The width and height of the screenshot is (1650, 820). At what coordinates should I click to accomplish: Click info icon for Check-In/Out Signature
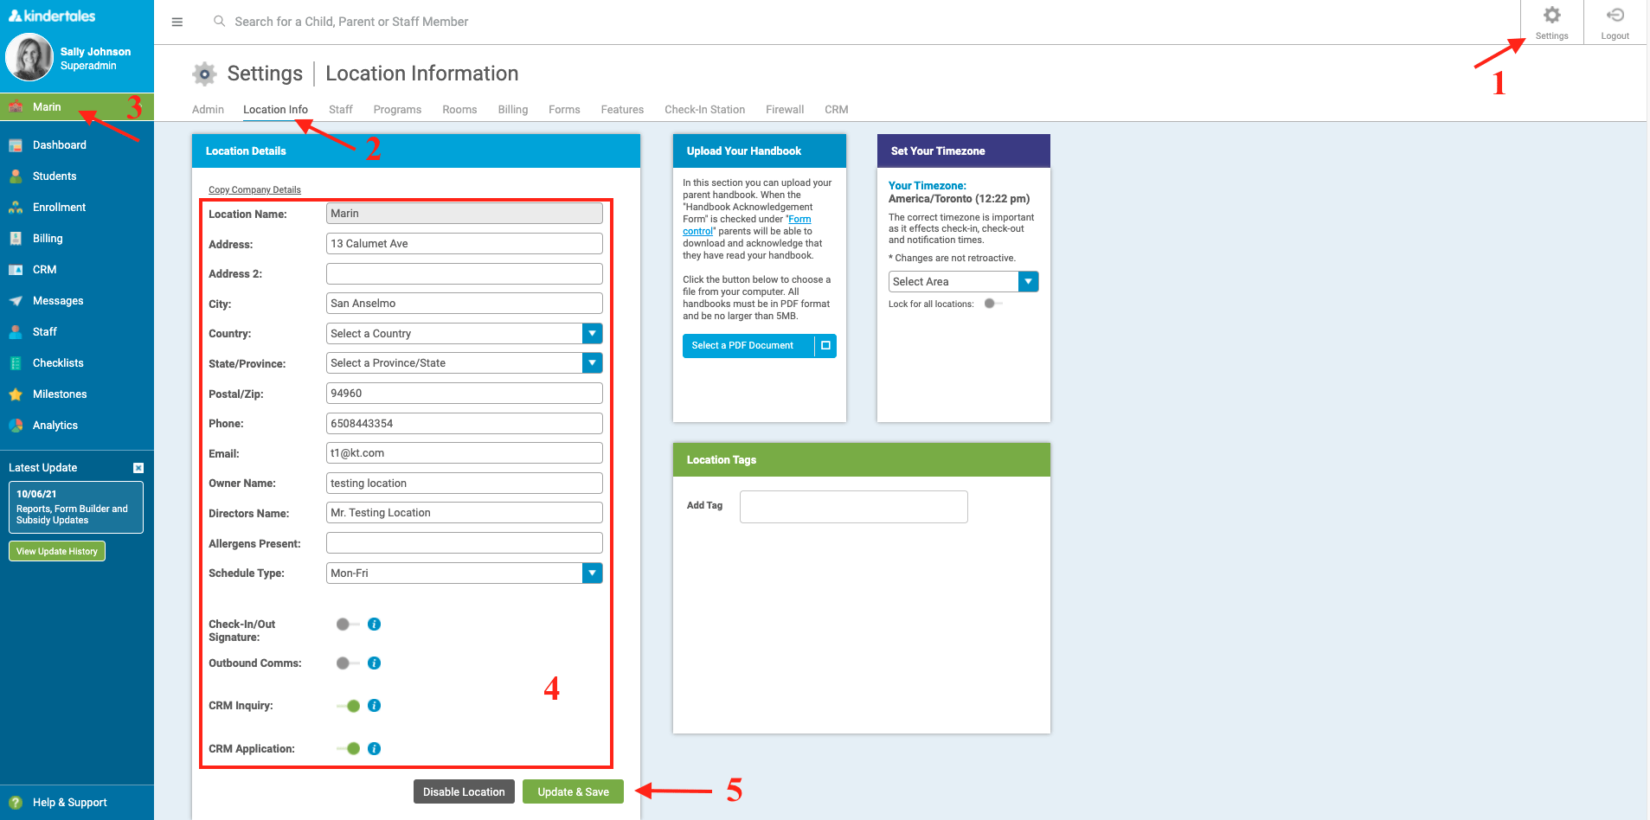pyautogui.click(x=375, y=625)
